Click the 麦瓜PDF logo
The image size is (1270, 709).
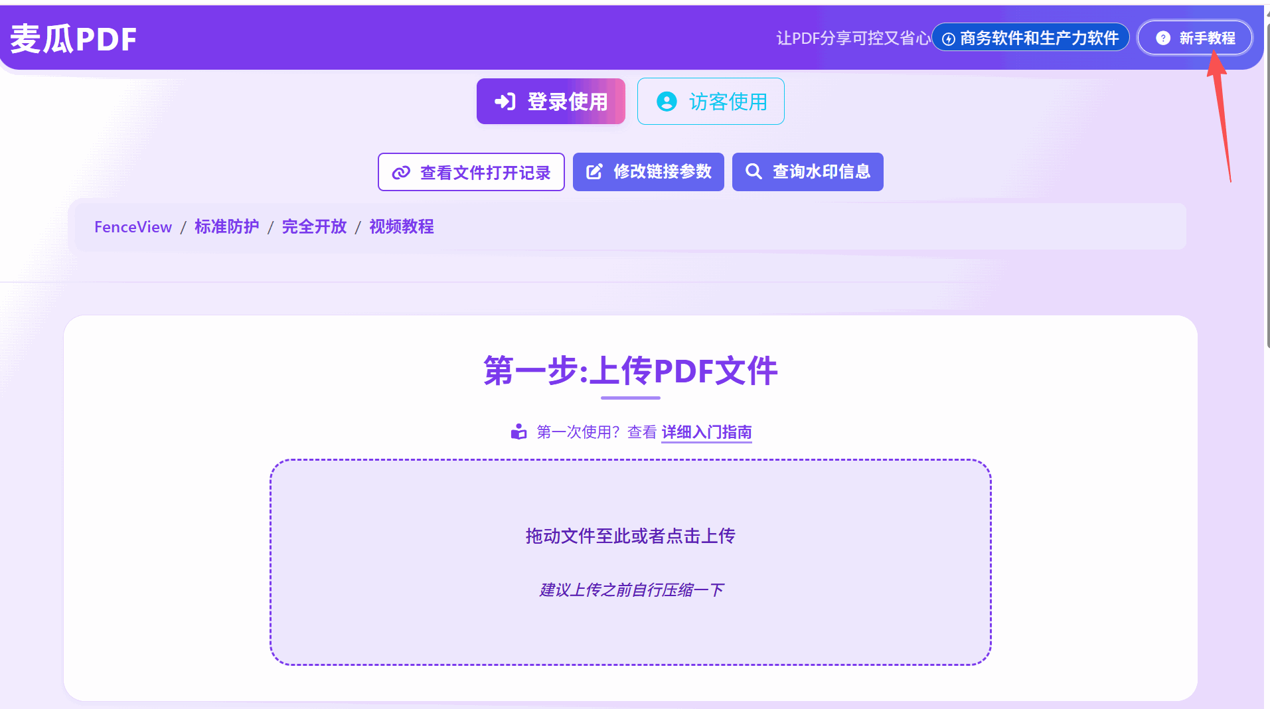coord(72,38)
